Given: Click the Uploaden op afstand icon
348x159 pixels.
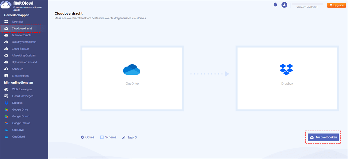Looking at the screenshot, I should [6, 62].
